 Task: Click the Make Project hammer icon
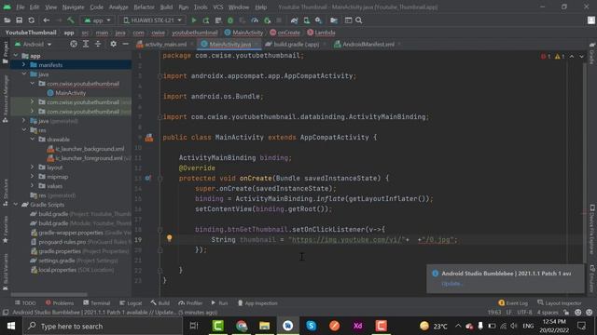71,20
